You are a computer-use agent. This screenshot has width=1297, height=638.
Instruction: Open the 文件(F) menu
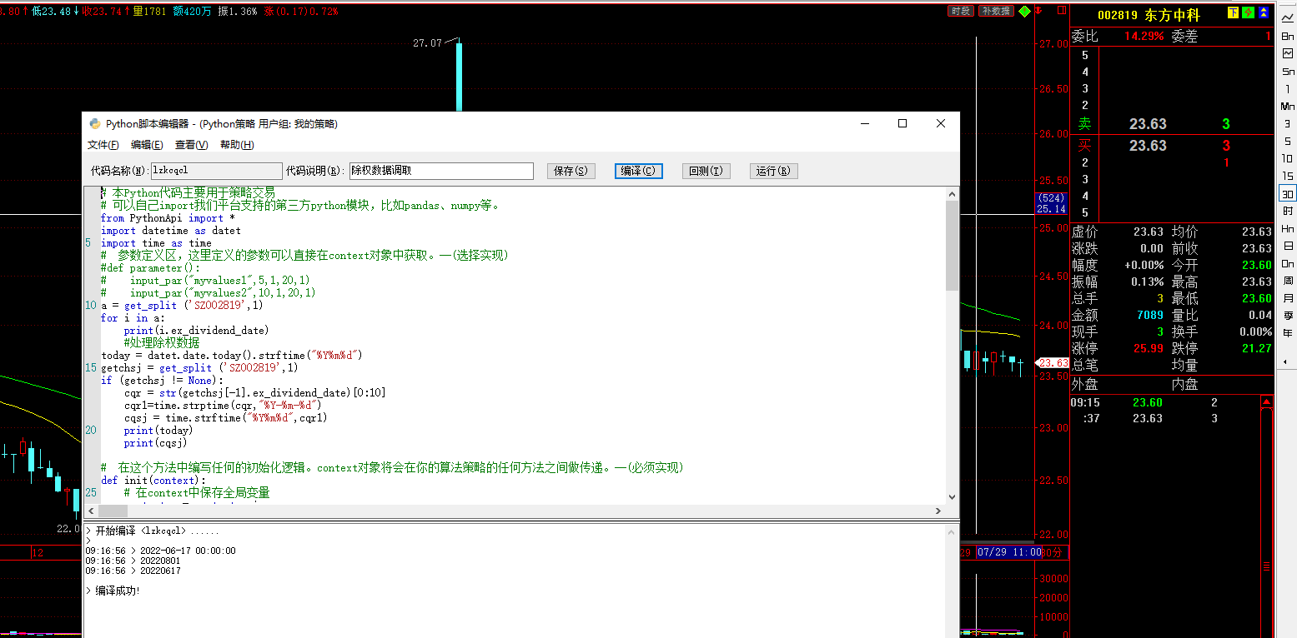click(103, 145)
